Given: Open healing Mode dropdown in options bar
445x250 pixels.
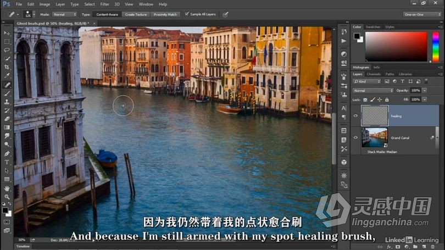Looking at the screenshot, I should pyautogui.click(x=64, y=14).
